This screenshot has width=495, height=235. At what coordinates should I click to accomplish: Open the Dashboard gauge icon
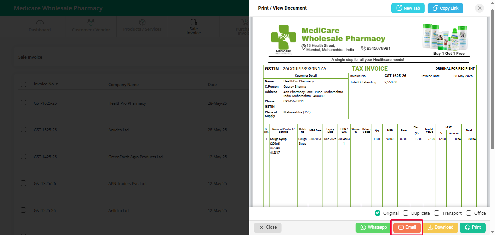[x=40, y=22]
